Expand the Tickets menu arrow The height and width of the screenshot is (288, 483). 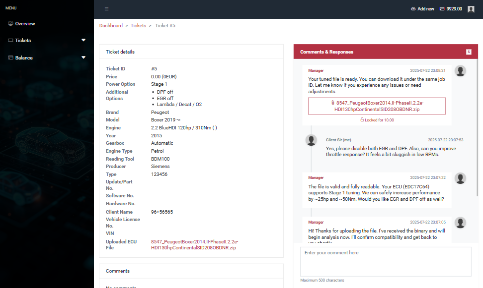pyautogui.click(x=83, y=40)
